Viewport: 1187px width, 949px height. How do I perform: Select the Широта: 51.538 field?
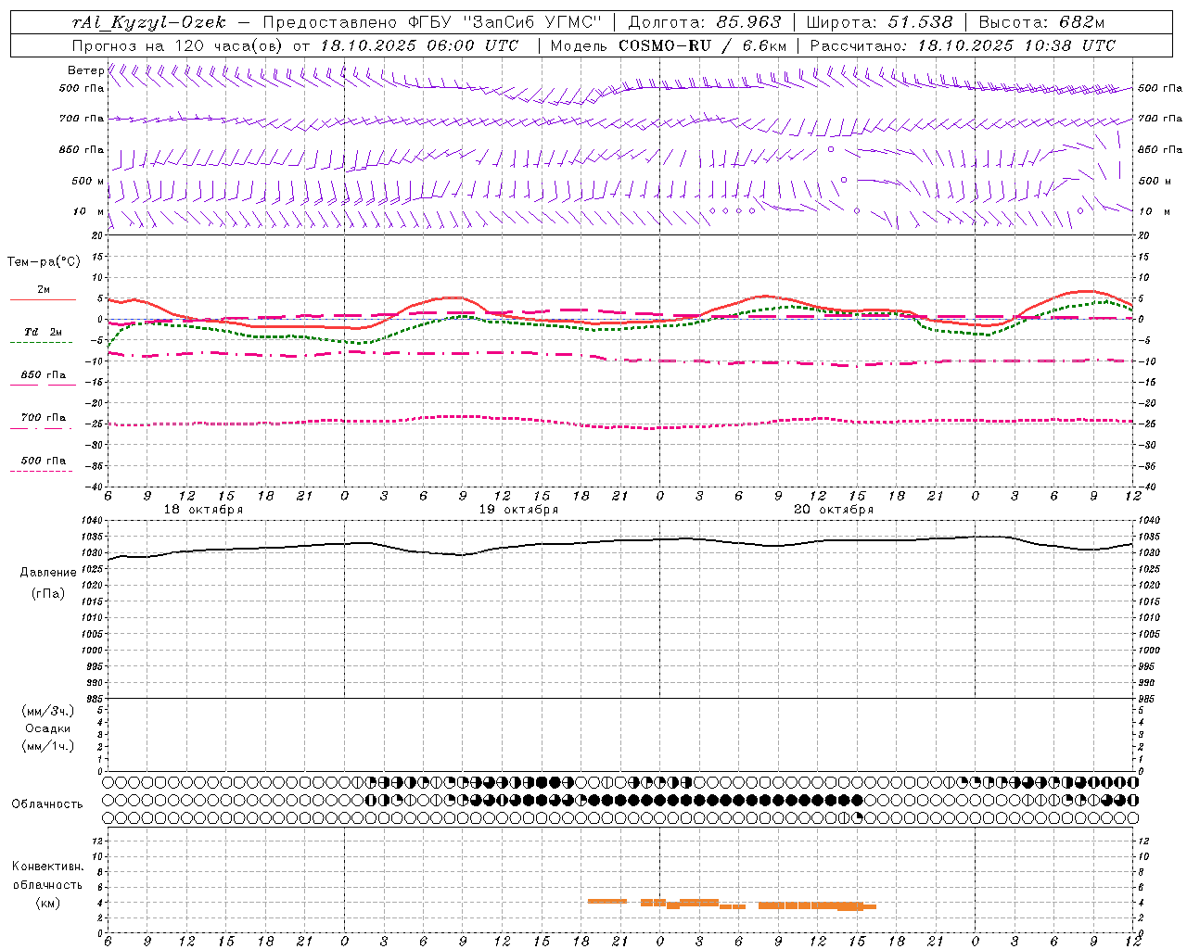point(879,22)
